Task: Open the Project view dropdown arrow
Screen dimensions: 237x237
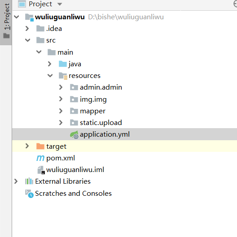Action: pyautogui.click(x=60, y=4)
